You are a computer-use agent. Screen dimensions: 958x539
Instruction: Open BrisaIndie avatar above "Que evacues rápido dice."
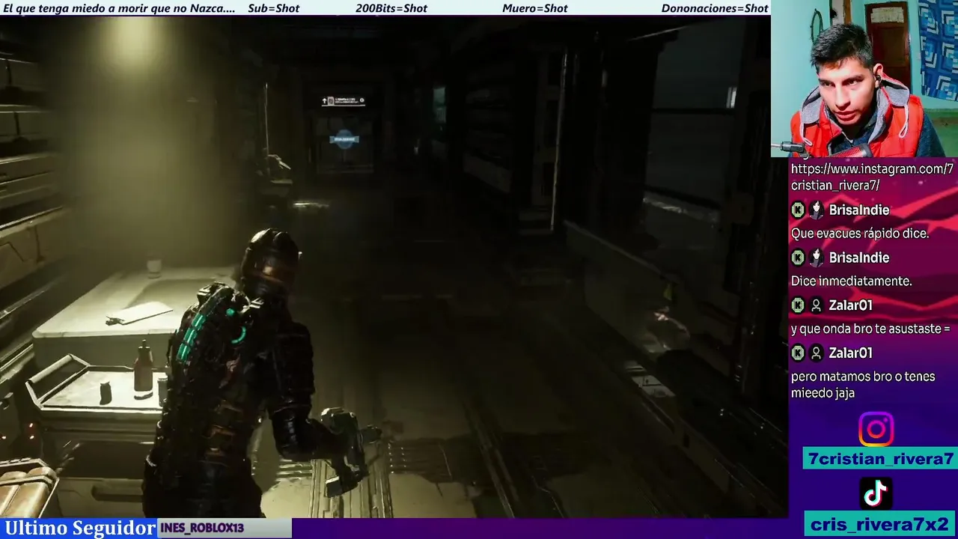coord(817,210)
